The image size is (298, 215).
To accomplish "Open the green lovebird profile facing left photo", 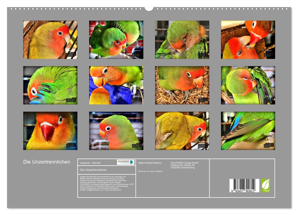I will pyautogui.click(x=116, y=131).
